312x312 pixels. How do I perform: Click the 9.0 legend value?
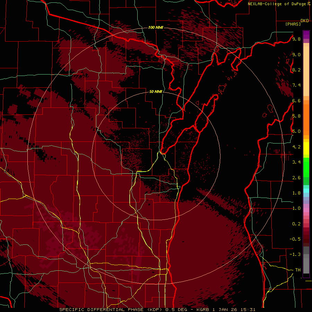coord(296,55)
